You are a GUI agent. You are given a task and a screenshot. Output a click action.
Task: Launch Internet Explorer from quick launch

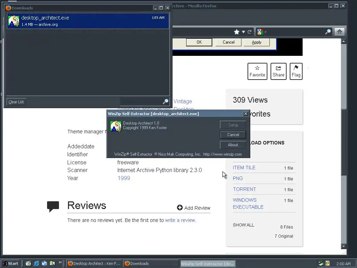[36, 263]
